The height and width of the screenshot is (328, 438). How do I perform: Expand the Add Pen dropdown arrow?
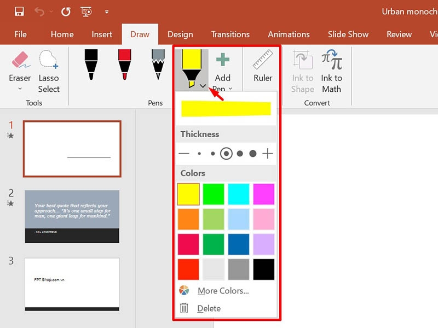[x=230, y=89]
